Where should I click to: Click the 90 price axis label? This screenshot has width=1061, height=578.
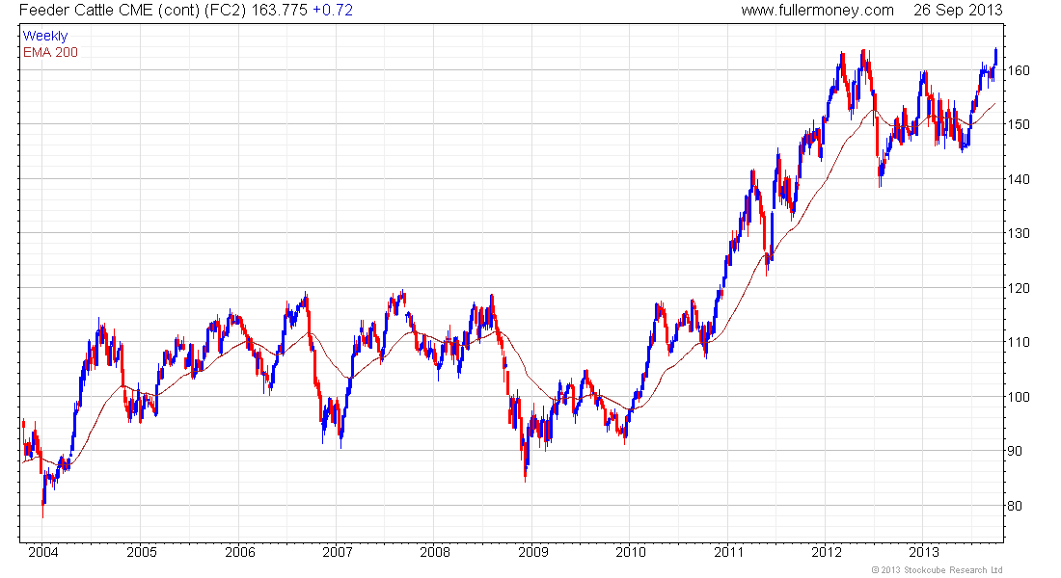[1015, 451]
